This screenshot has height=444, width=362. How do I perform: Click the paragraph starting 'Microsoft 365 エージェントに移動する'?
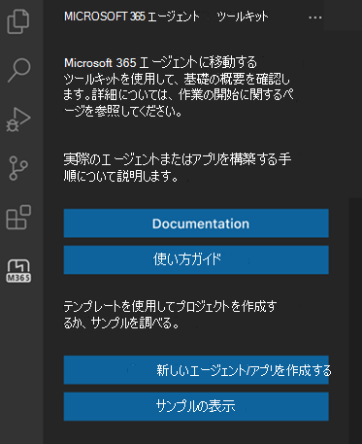179,86
